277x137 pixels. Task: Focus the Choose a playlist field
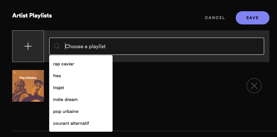[156, 46]
